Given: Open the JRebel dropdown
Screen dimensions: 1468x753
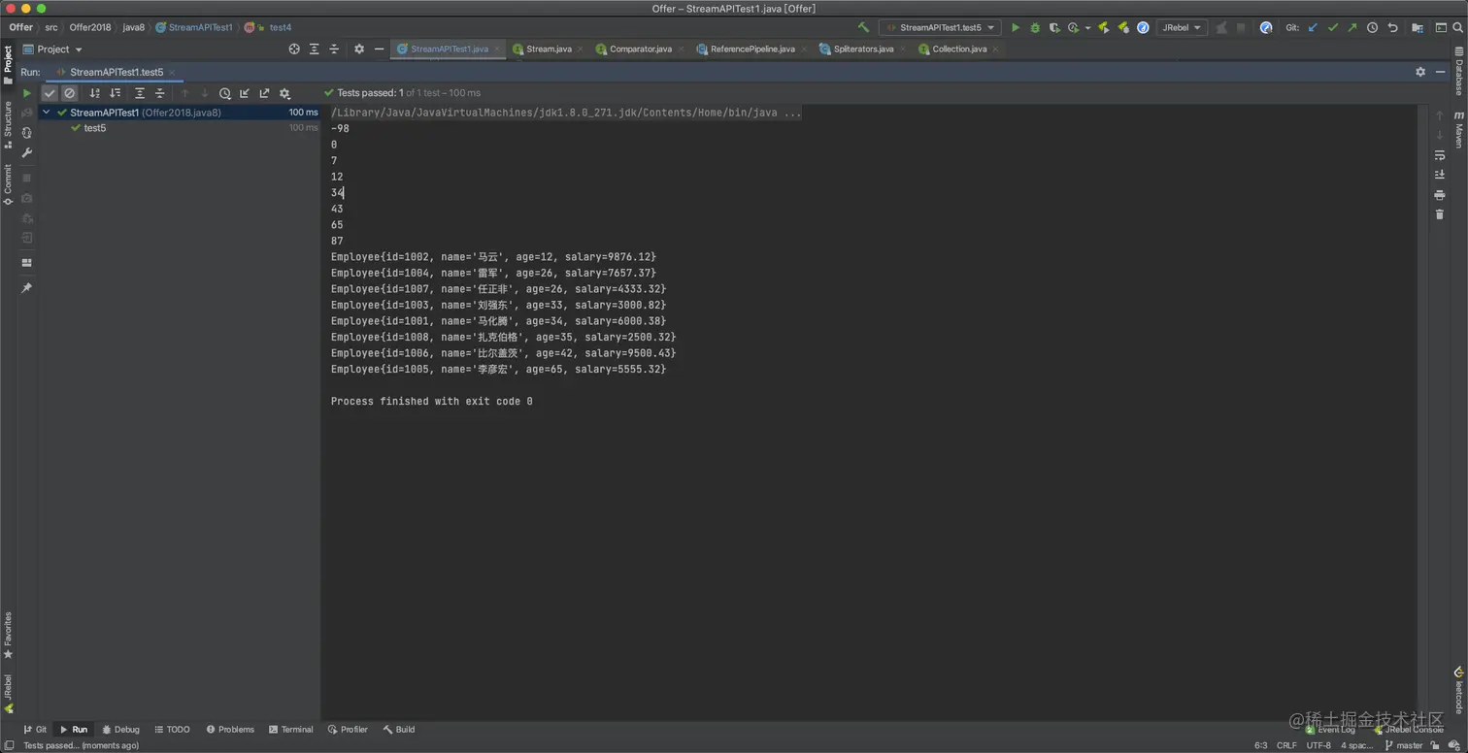Looking at the screenshot, I should (1182, 28).
